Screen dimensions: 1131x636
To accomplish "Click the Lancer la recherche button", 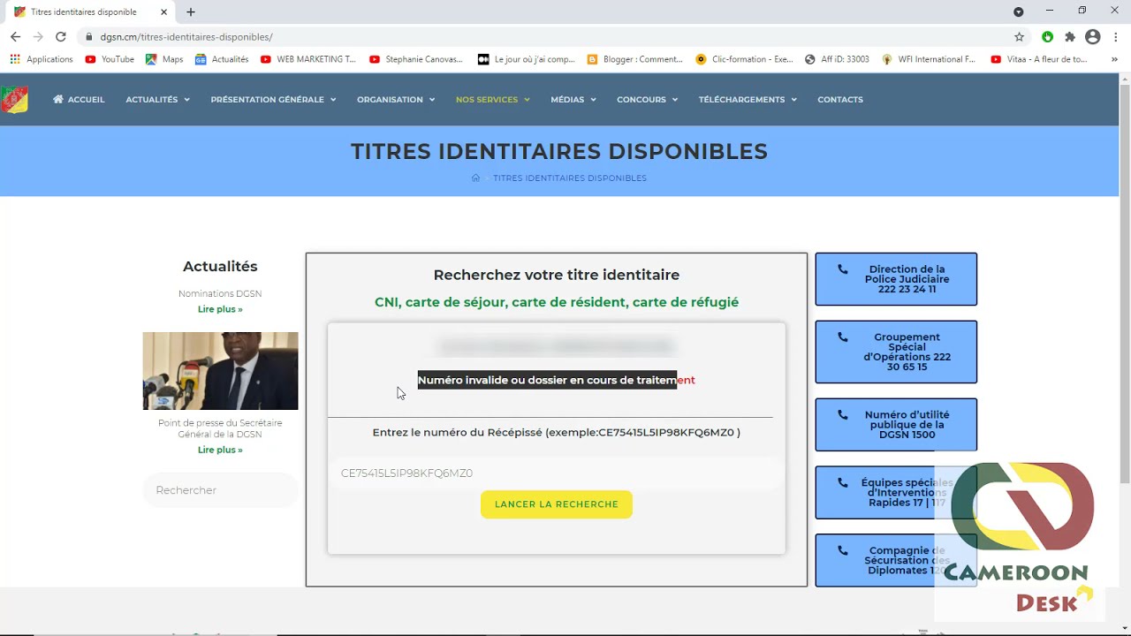I will pyautogui.click(x=557, y=504).
